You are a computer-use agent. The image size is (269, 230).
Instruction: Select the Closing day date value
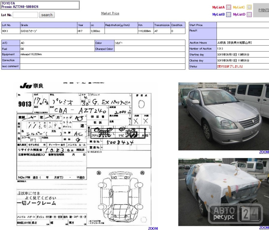pos(233,60)
